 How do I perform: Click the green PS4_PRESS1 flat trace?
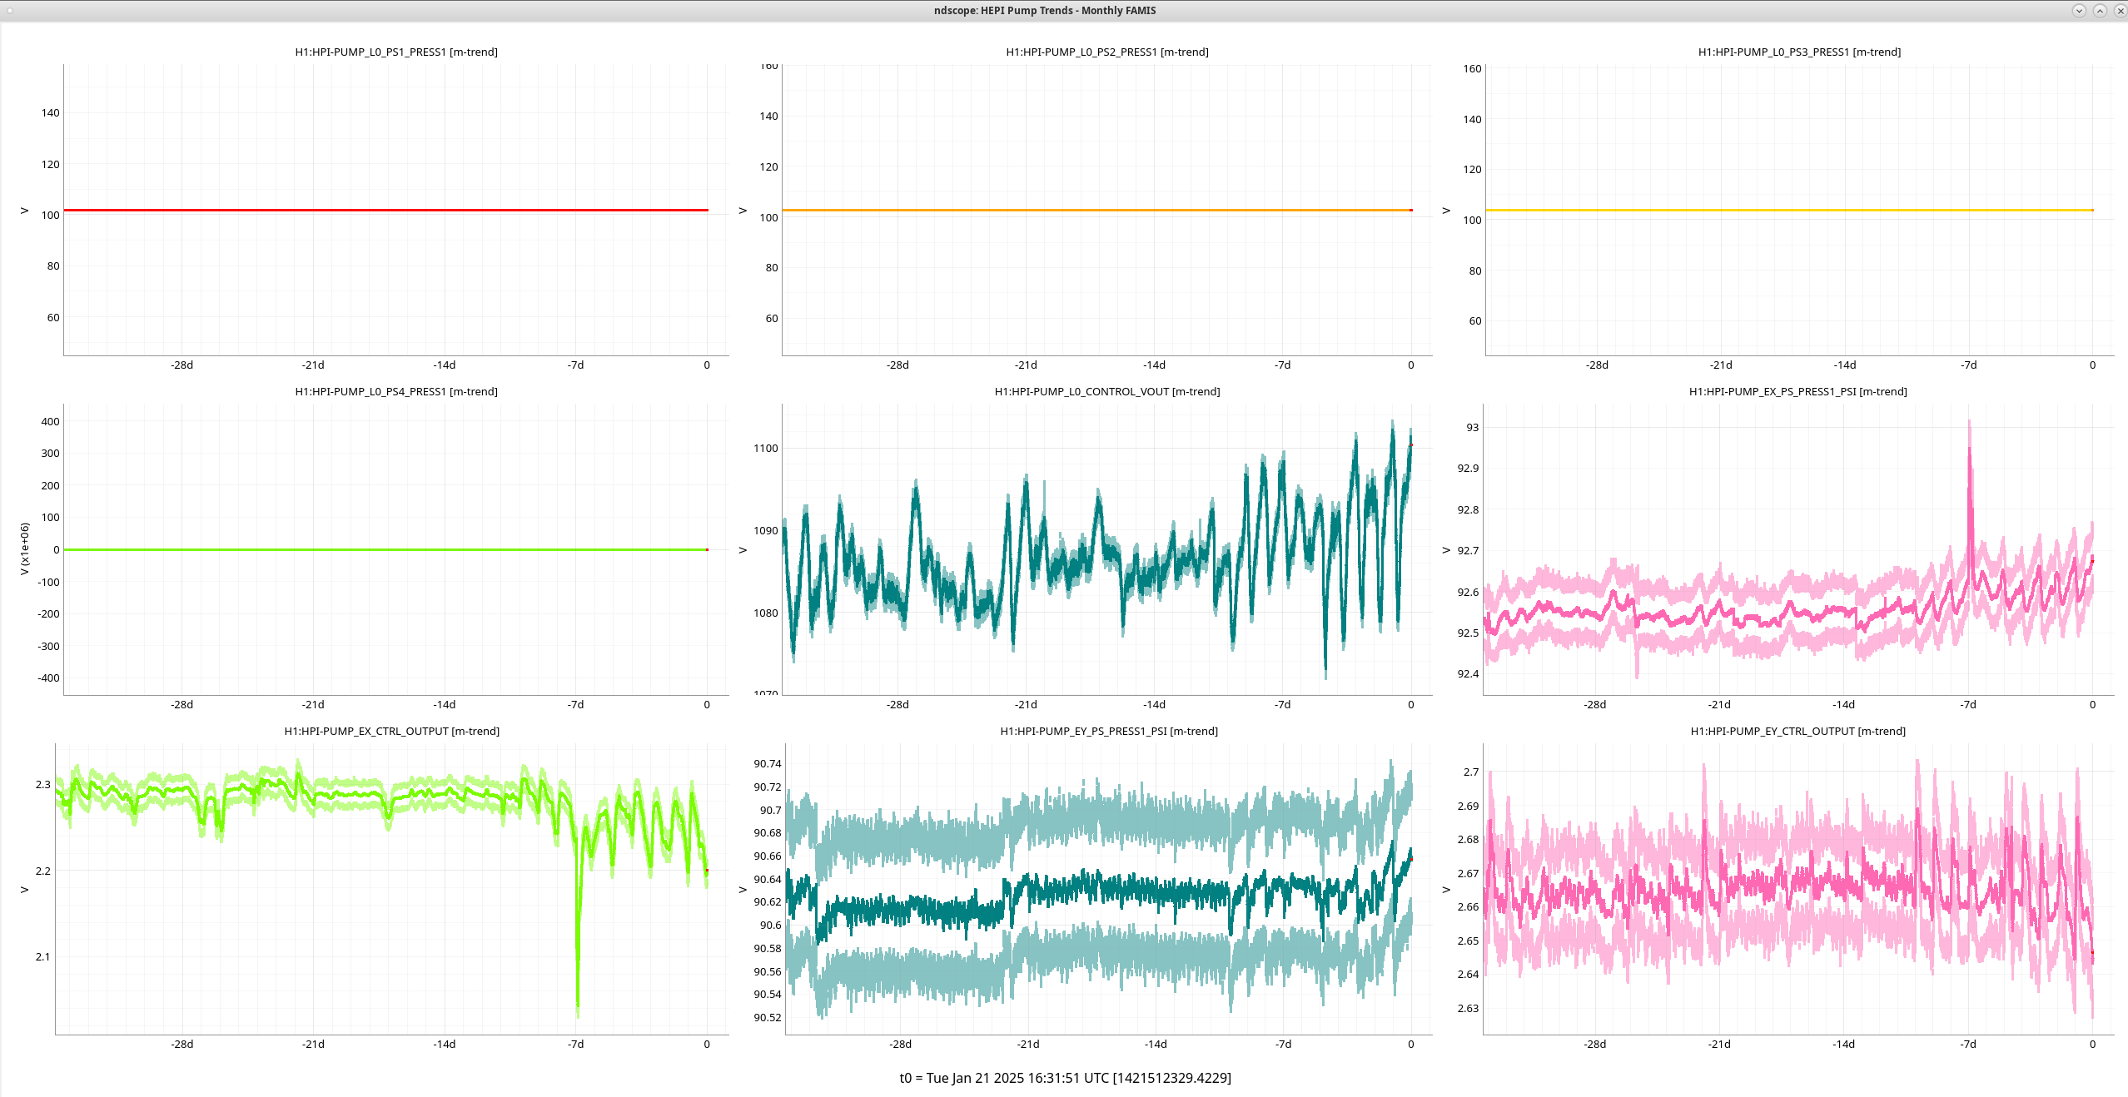pos(385,549)
